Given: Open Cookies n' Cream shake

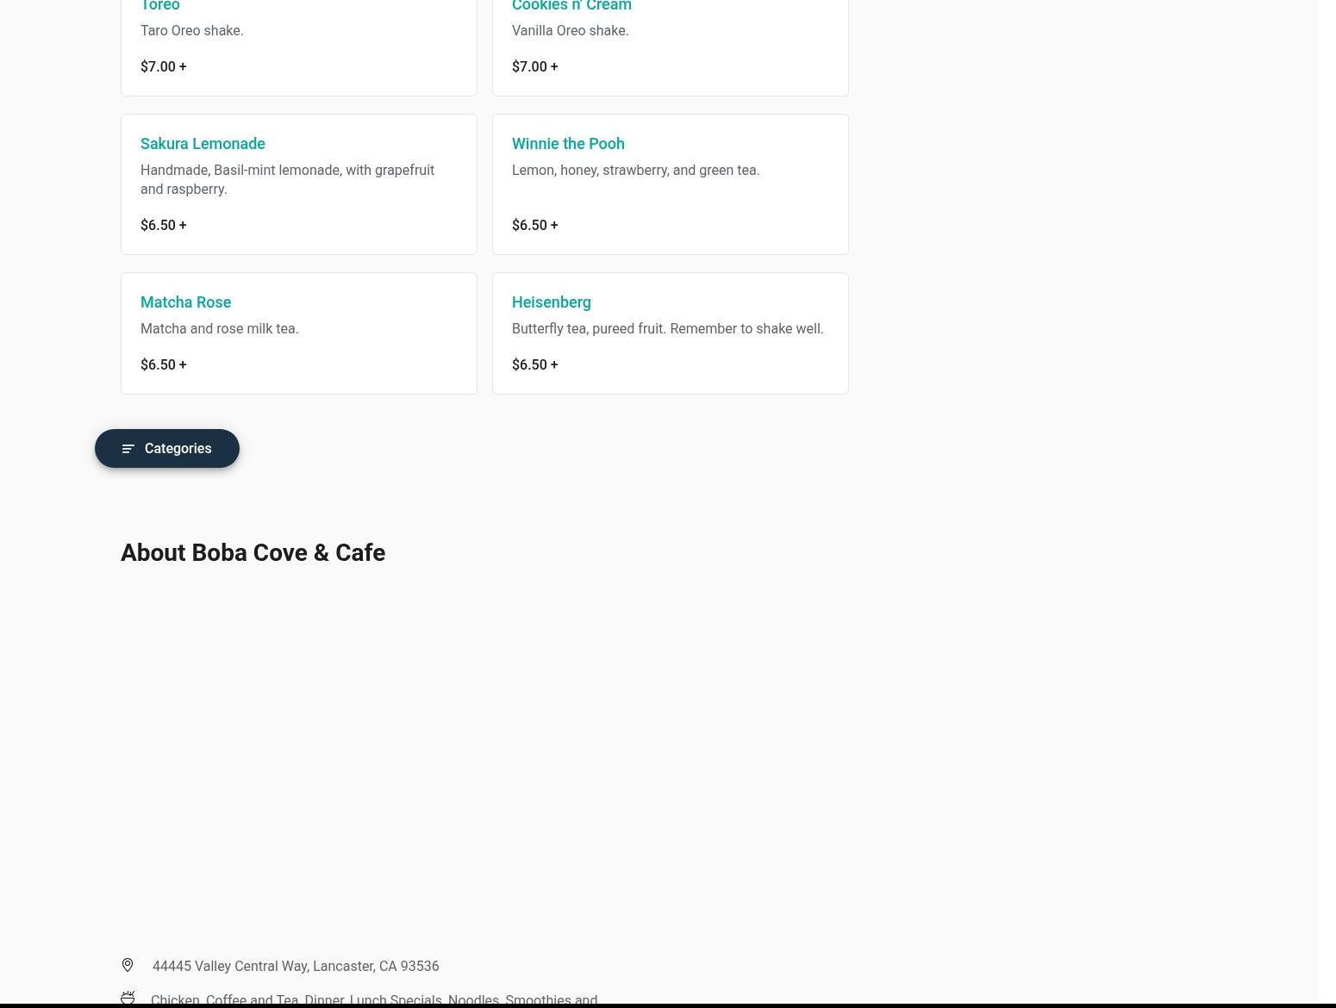Looking at the screenshot, I should [671, 43].
